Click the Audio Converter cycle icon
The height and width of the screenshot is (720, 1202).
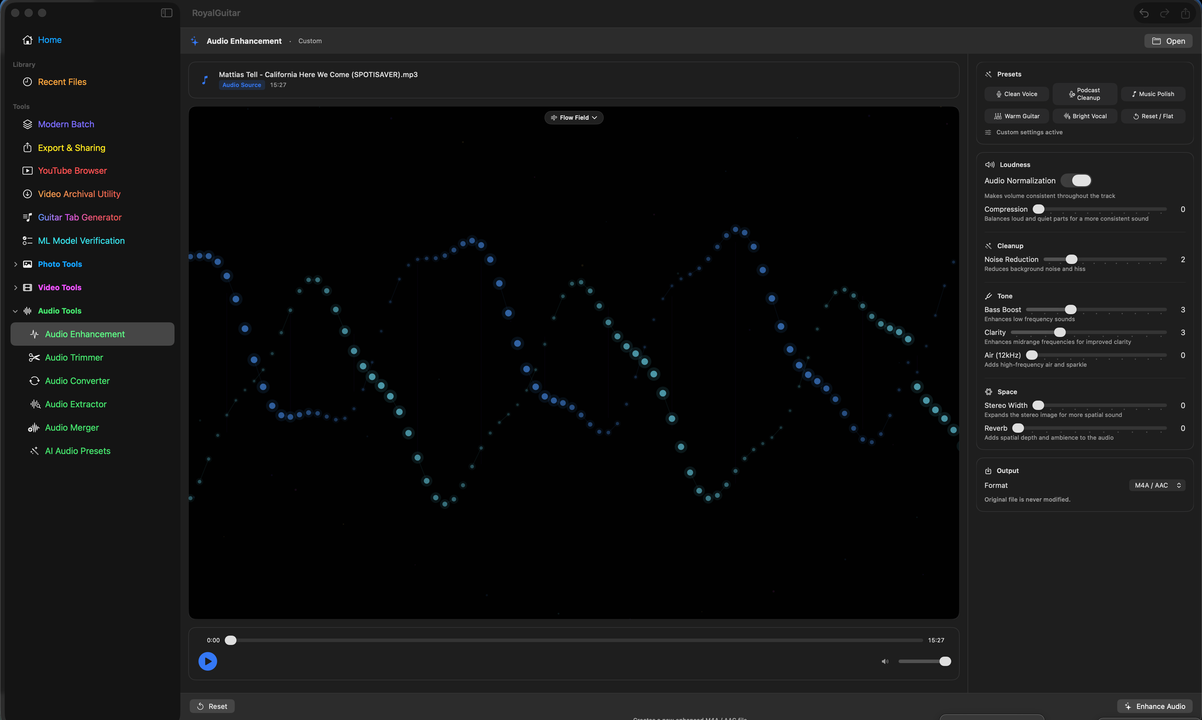click(x=34, y=381)
